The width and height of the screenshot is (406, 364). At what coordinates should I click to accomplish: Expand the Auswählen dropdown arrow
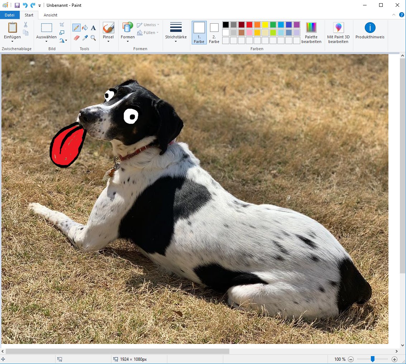[46, 42]
